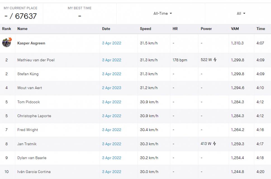The width and height of the screenshot is (271, 179).
Task: Click the name Jan Tratnik
Action: click(x=27, y=144)
